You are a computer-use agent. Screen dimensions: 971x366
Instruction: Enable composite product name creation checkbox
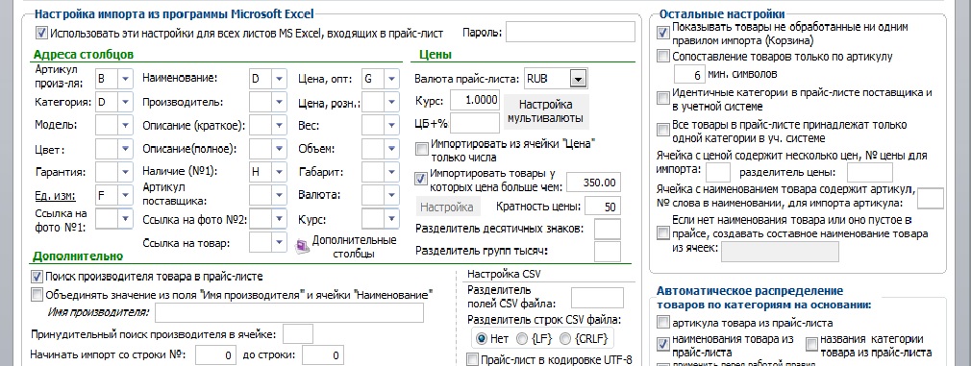tap(663, 233)
